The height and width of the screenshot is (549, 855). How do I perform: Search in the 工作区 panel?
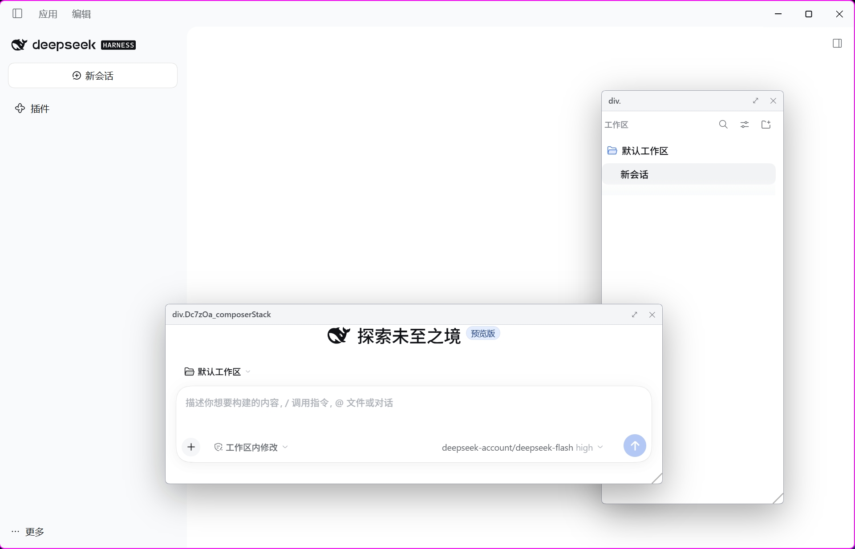tap(724, 125)
